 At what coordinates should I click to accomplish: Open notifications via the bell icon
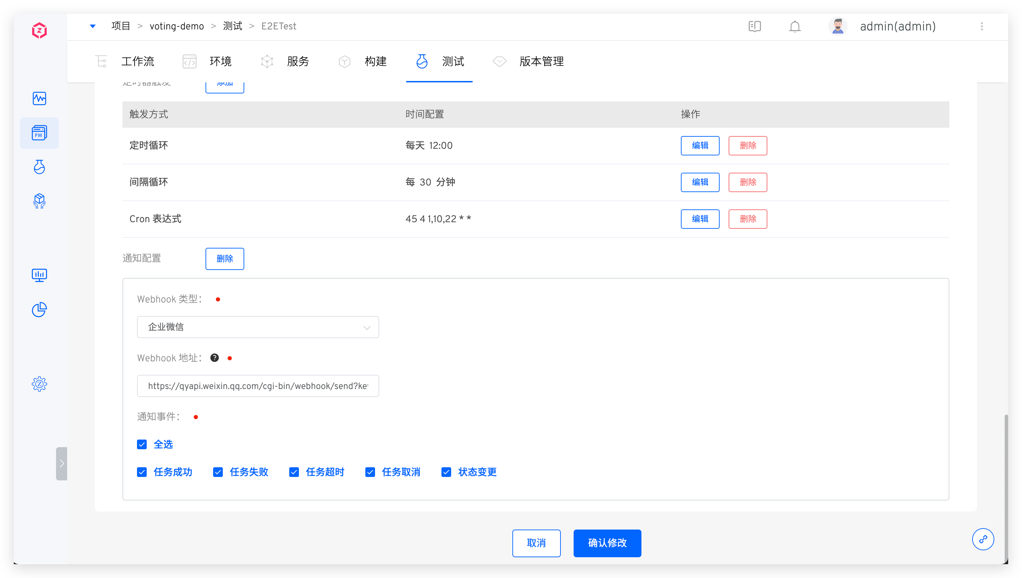[795, 26]
